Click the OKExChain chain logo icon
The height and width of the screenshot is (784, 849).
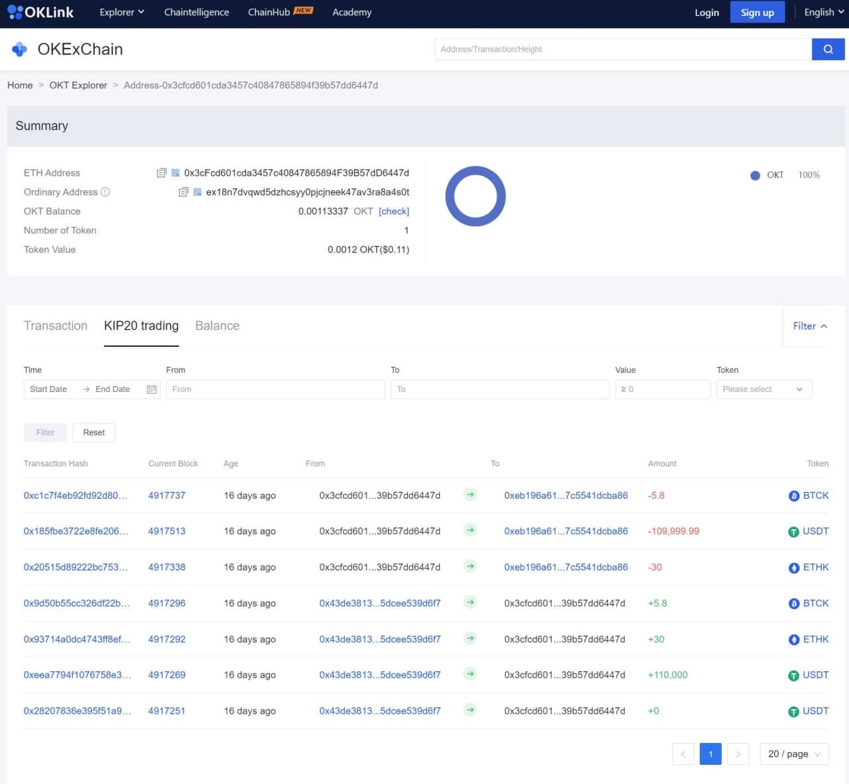point(20,49)
